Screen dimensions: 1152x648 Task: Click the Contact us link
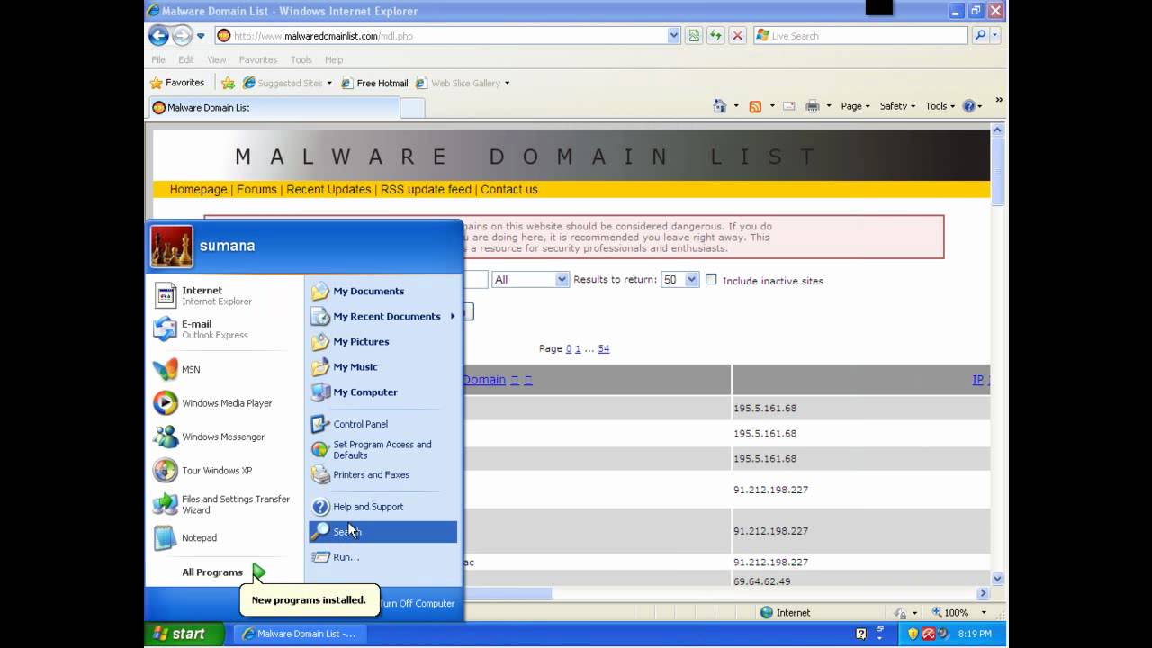pyautogui.click(x=509, y=190)
